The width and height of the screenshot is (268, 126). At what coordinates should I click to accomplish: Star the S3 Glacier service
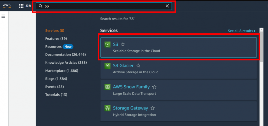pyautogui.click(x=138, y=66)
